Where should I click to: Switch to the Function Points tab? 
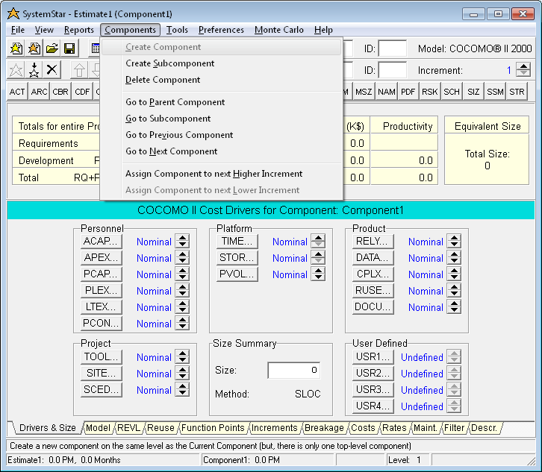coord(213,428)
